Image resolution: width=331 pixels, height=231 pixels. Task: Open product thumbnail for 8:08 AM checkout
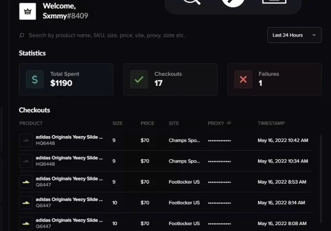tap(26, 223)
